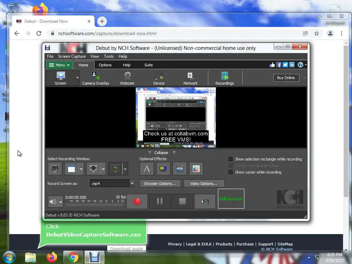Open Video Options dialog
The height and width of the screenshot is (264, 352).
click(x=203, y=184)
